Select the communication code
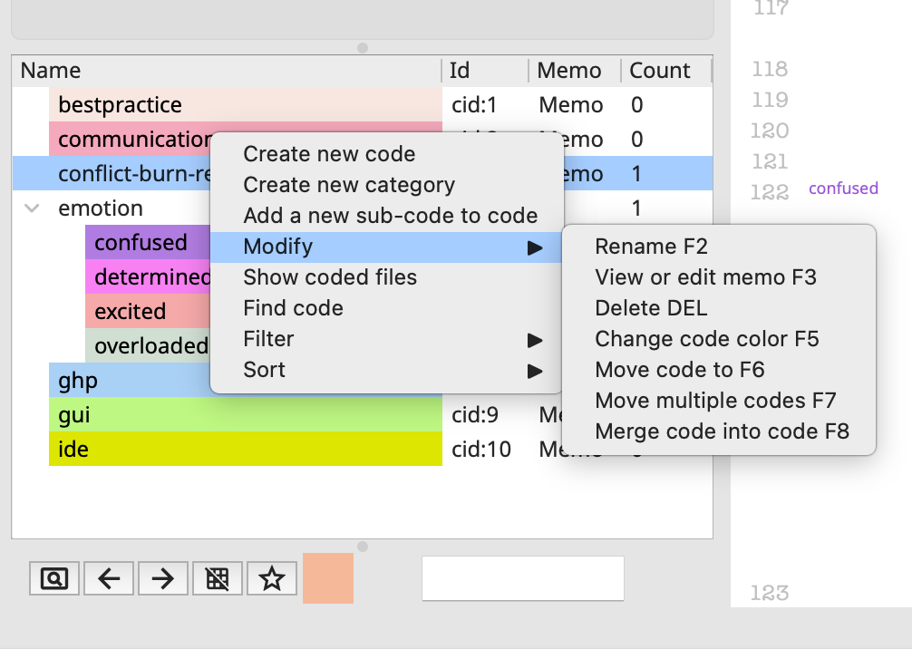Viewport: 912px width, 649px height. click(129, 140)
